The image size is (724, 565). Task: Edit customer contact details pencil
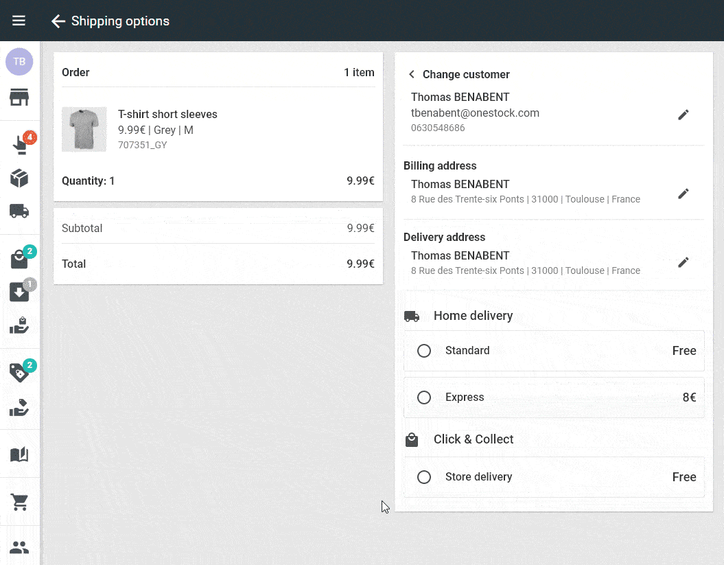(684, 115)
